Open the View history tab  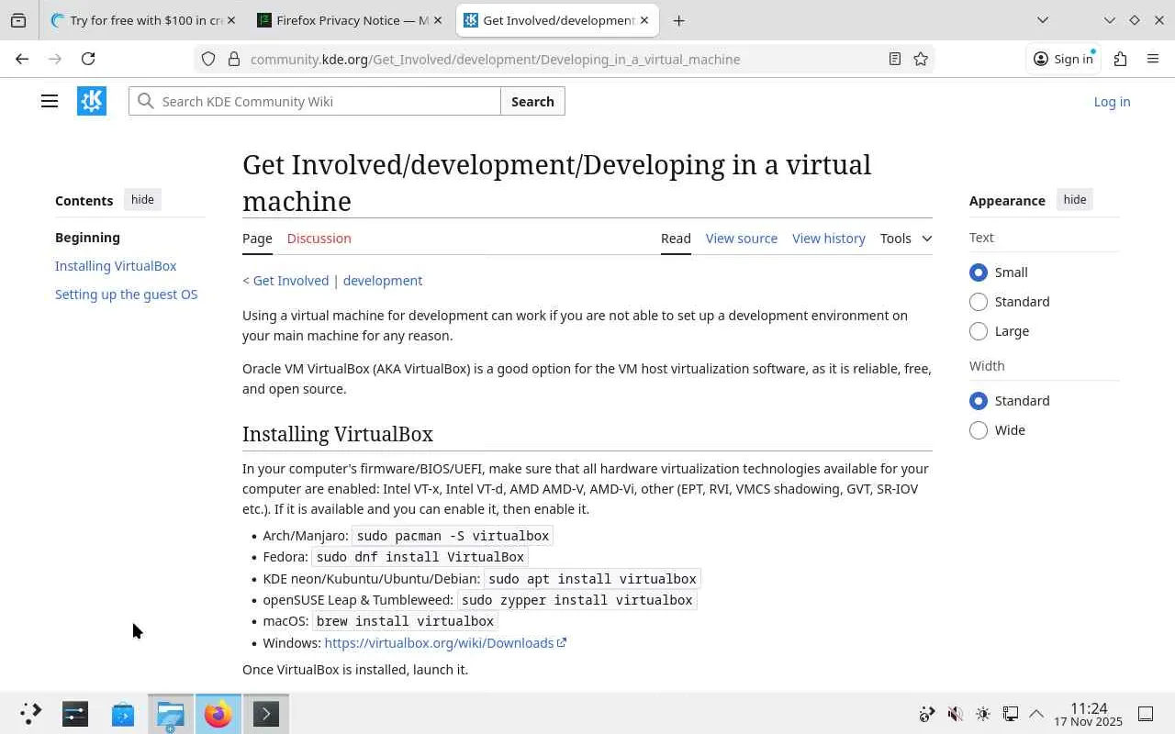pyautogui.click(x=829, y=239)
